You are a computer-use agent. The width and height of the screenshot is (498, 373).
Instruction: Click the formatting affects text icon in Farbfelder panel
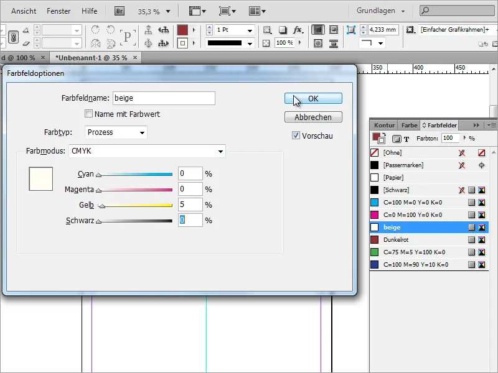click(x=407, y=138)
